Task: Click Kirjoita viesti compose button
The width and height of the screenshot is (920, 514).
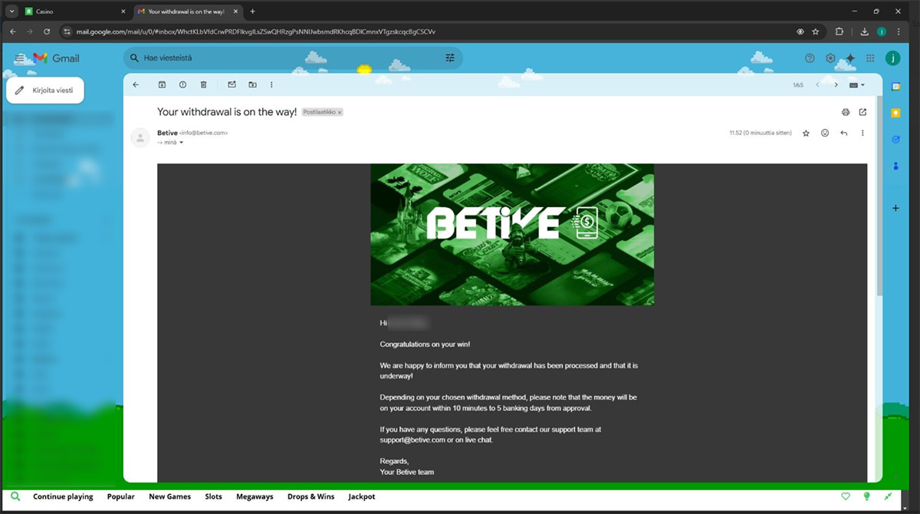Action: click(44, 90)
